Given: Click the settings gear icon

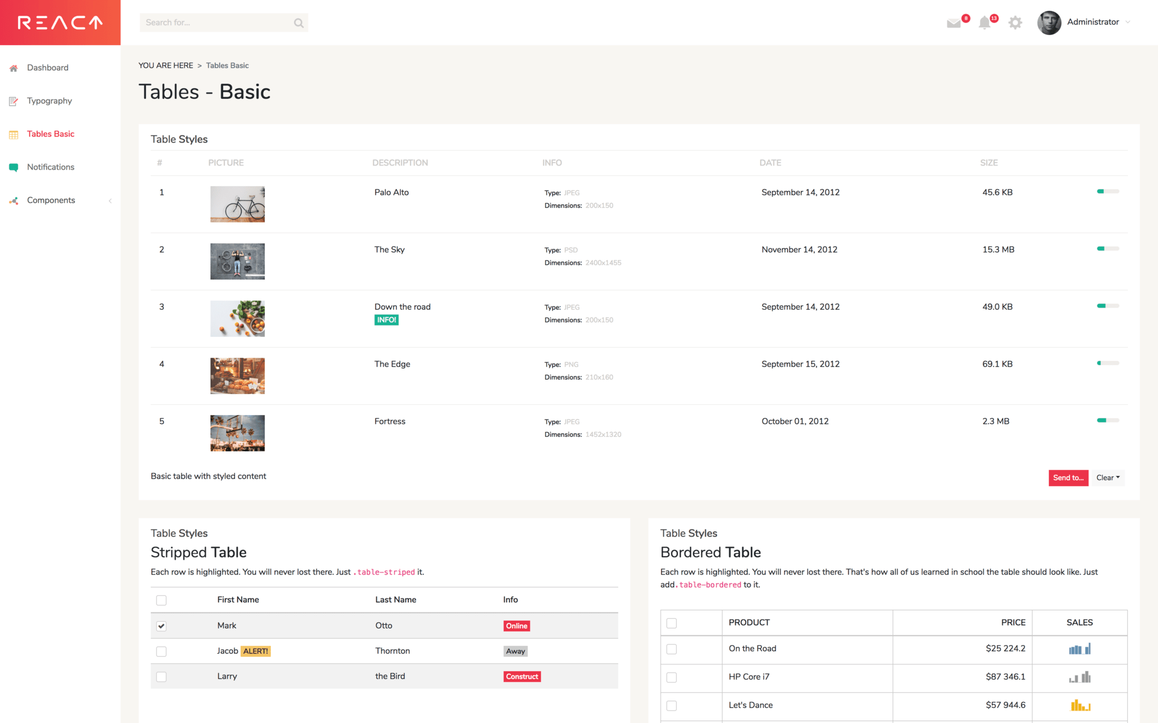Looking at the screenshot, I should (x=1016, y=22).
